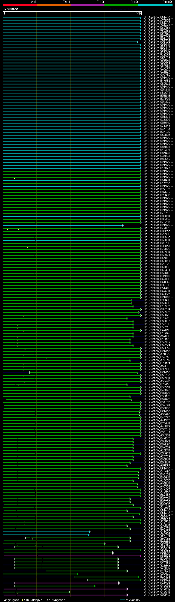
Task: Click the red 20% identity legend segment
Action: pos(19,5)
